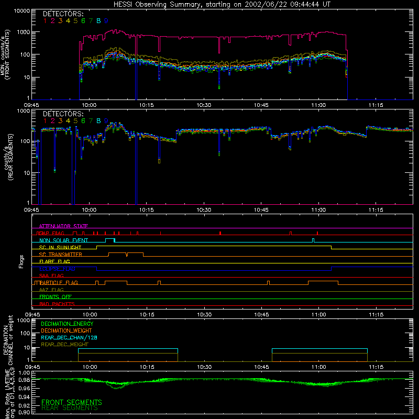Image resolution: width=419 pixels, height=419 pixels.
Task: Click the 10:30 time label under front segments plot
Action: (204, 105)
